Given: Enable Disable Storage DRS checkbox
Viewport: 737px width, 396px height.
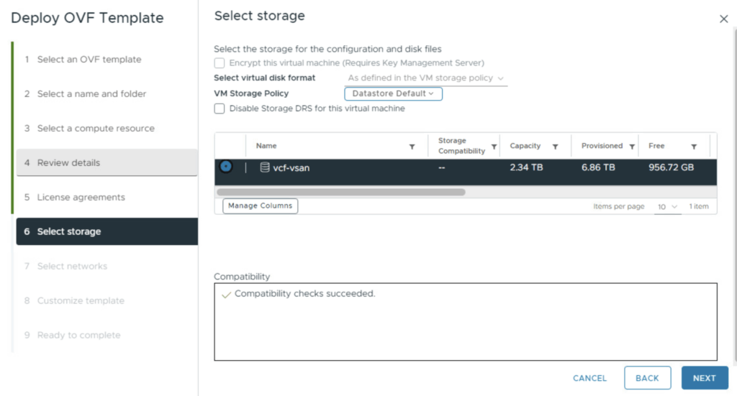Looking at the screenshot, I should tap(220, 109).
